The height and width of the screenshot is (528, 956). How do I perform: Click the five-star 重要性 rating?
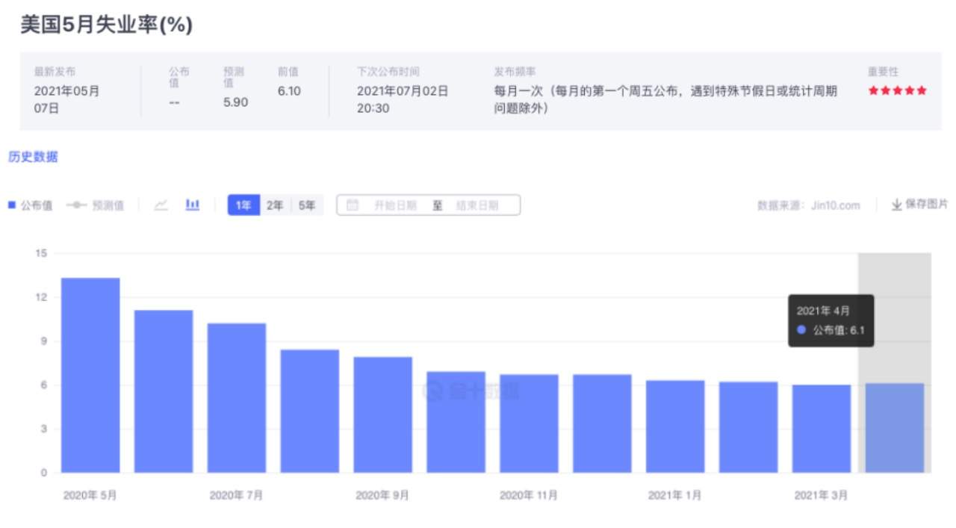coord(897,90)
